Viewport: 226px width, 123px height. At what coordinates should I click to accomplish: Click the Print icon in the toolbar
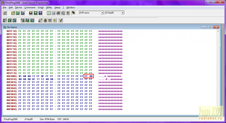click(x=58, y=13)
